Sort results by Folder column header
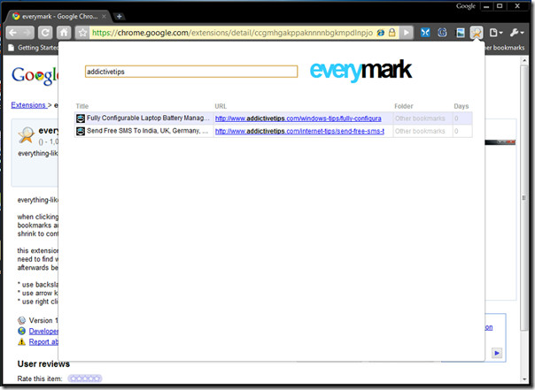This screenshot has width=535, height=390. [x=404, y=106]
